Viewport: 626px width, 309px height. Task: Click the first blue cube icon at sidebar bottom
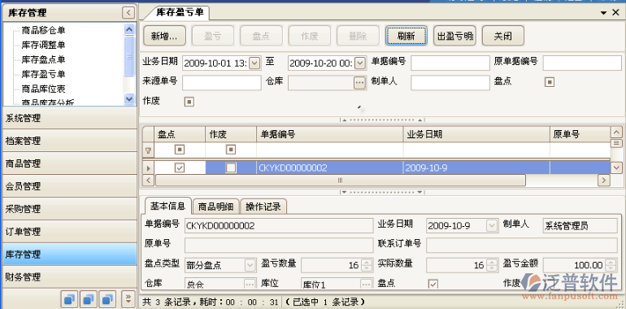point(69,299)
